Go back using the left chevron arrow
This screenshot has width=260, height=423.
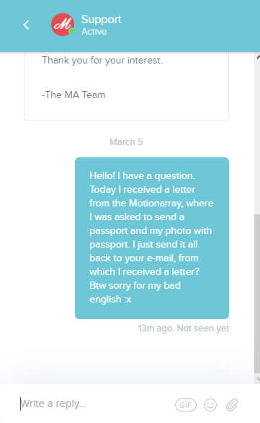point(26,25)
